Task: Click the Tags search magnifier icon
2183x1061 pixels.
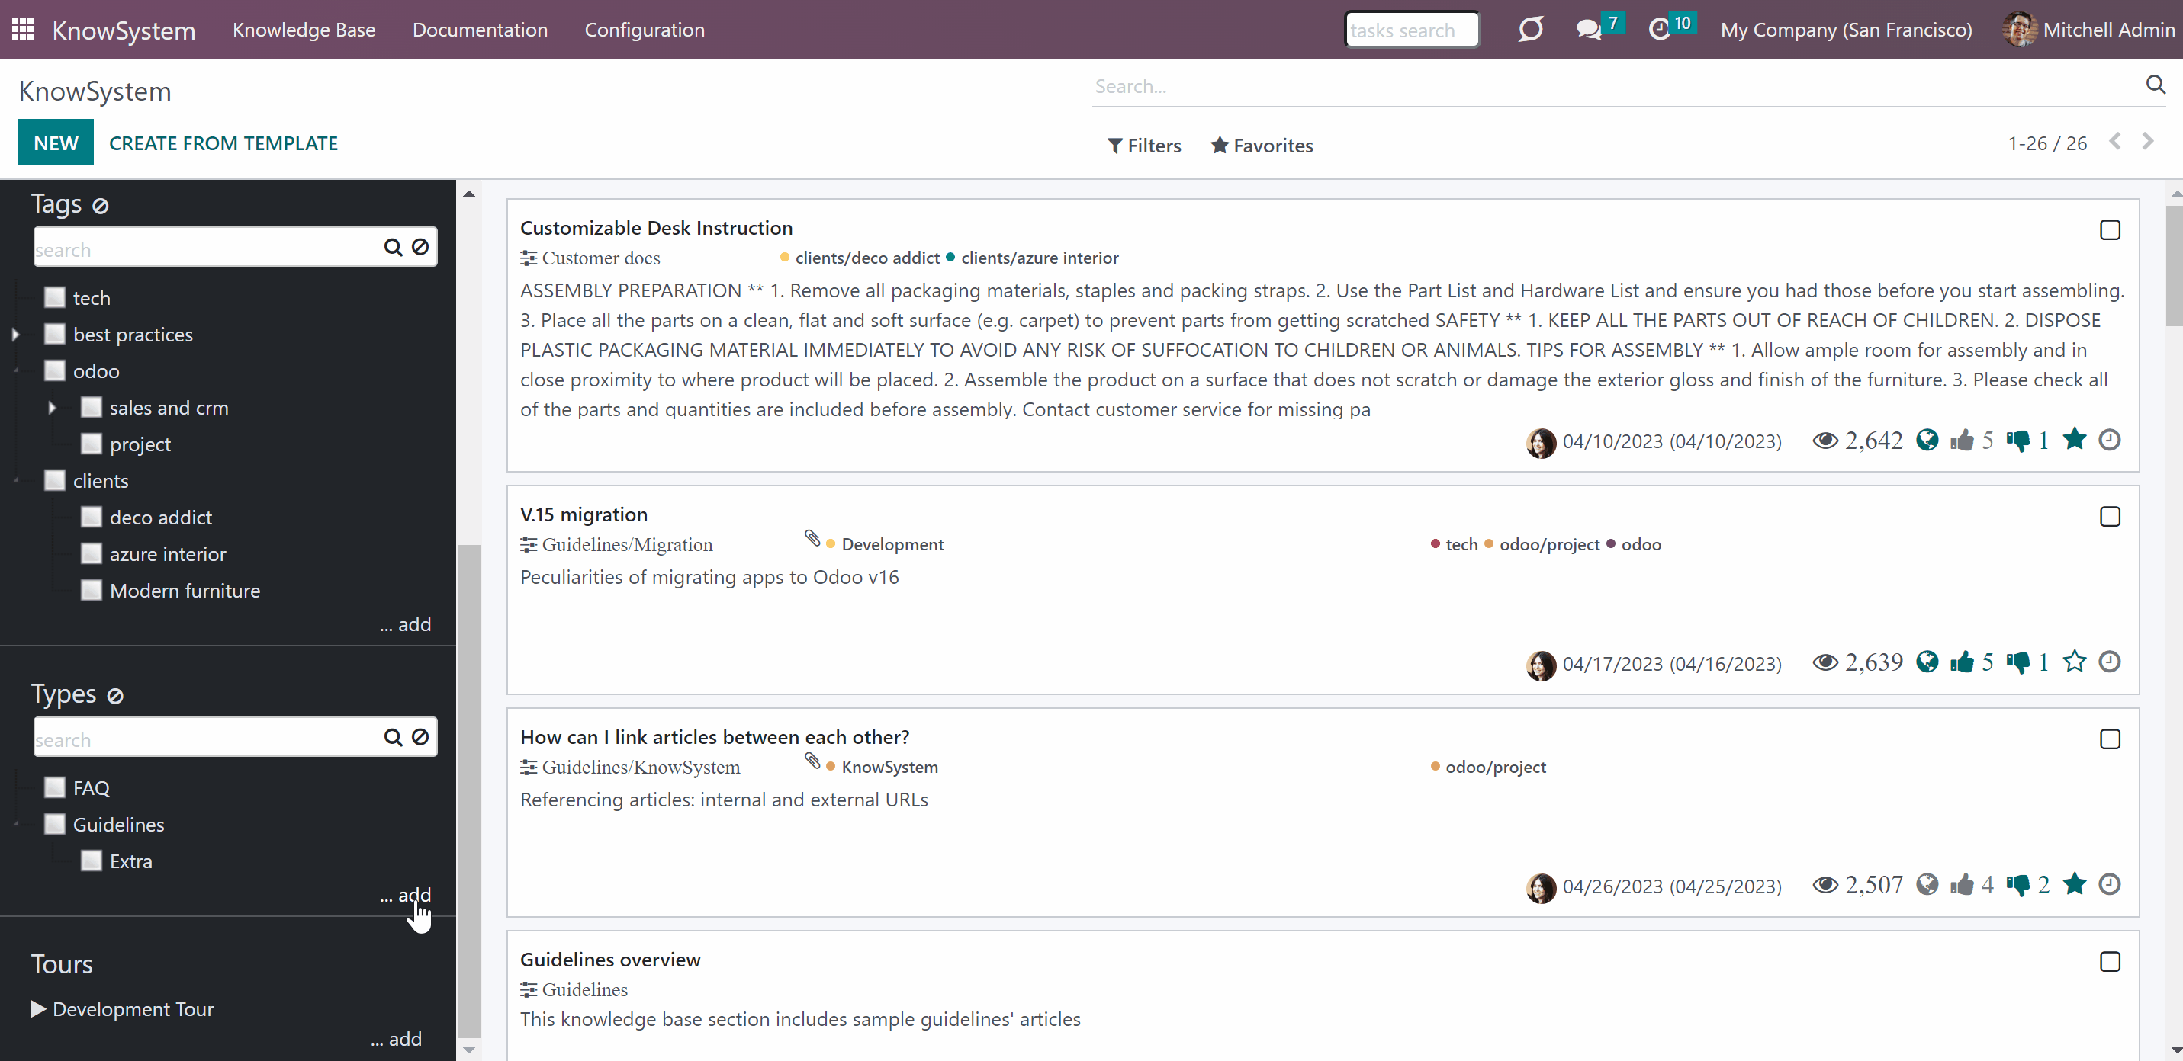Action: 392,247
